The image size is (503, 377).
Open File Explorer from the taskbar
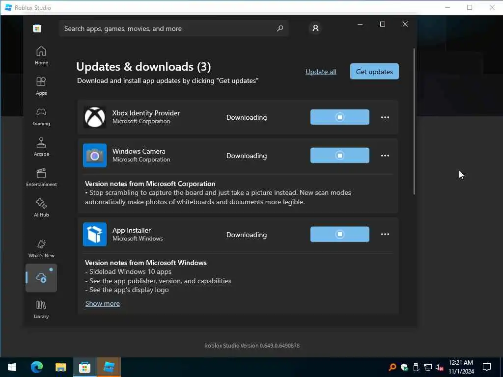[x=60, y=367]
